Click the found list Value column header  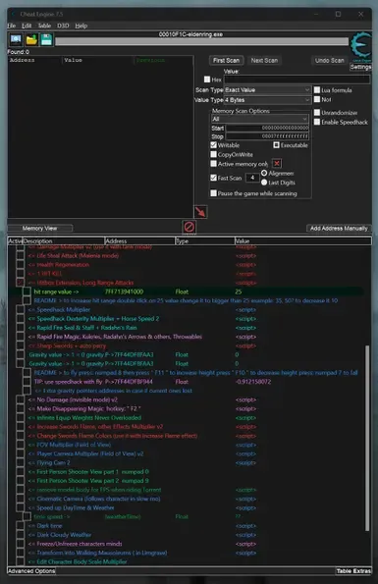coord(97,60)
